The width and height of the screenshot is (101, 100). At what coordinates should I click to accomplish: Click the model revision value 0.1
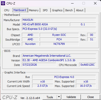[83, 24]
